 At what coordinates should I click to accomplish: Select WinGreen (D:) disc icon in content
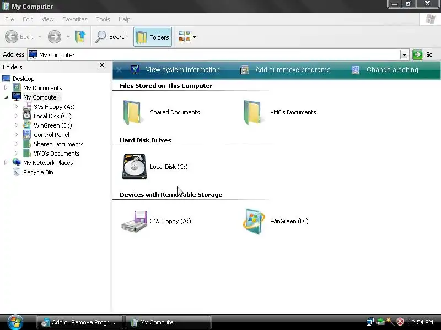click(254, 222)
